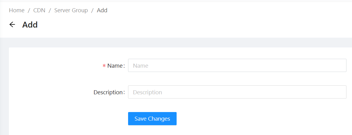Open the CDN breadcrumb link
Screen dimensions: 352x135
point(39,10)
